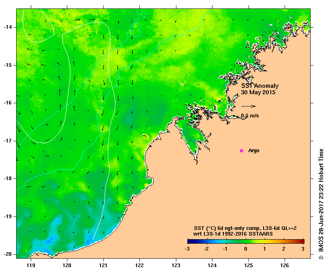The height and width of the screenshot is (272, 328).
Task: Click the '0.5 m/s' scale label
Action: 250,115
